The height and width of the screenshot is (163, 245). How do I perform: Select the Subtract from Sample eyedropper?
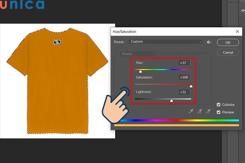[x=208, y=111]
